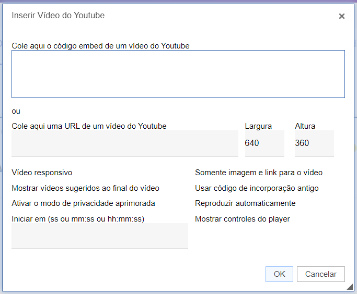Click the Iniciar em (ss ou mm:ss) label
Screen dimensions: 357x294
78,219
